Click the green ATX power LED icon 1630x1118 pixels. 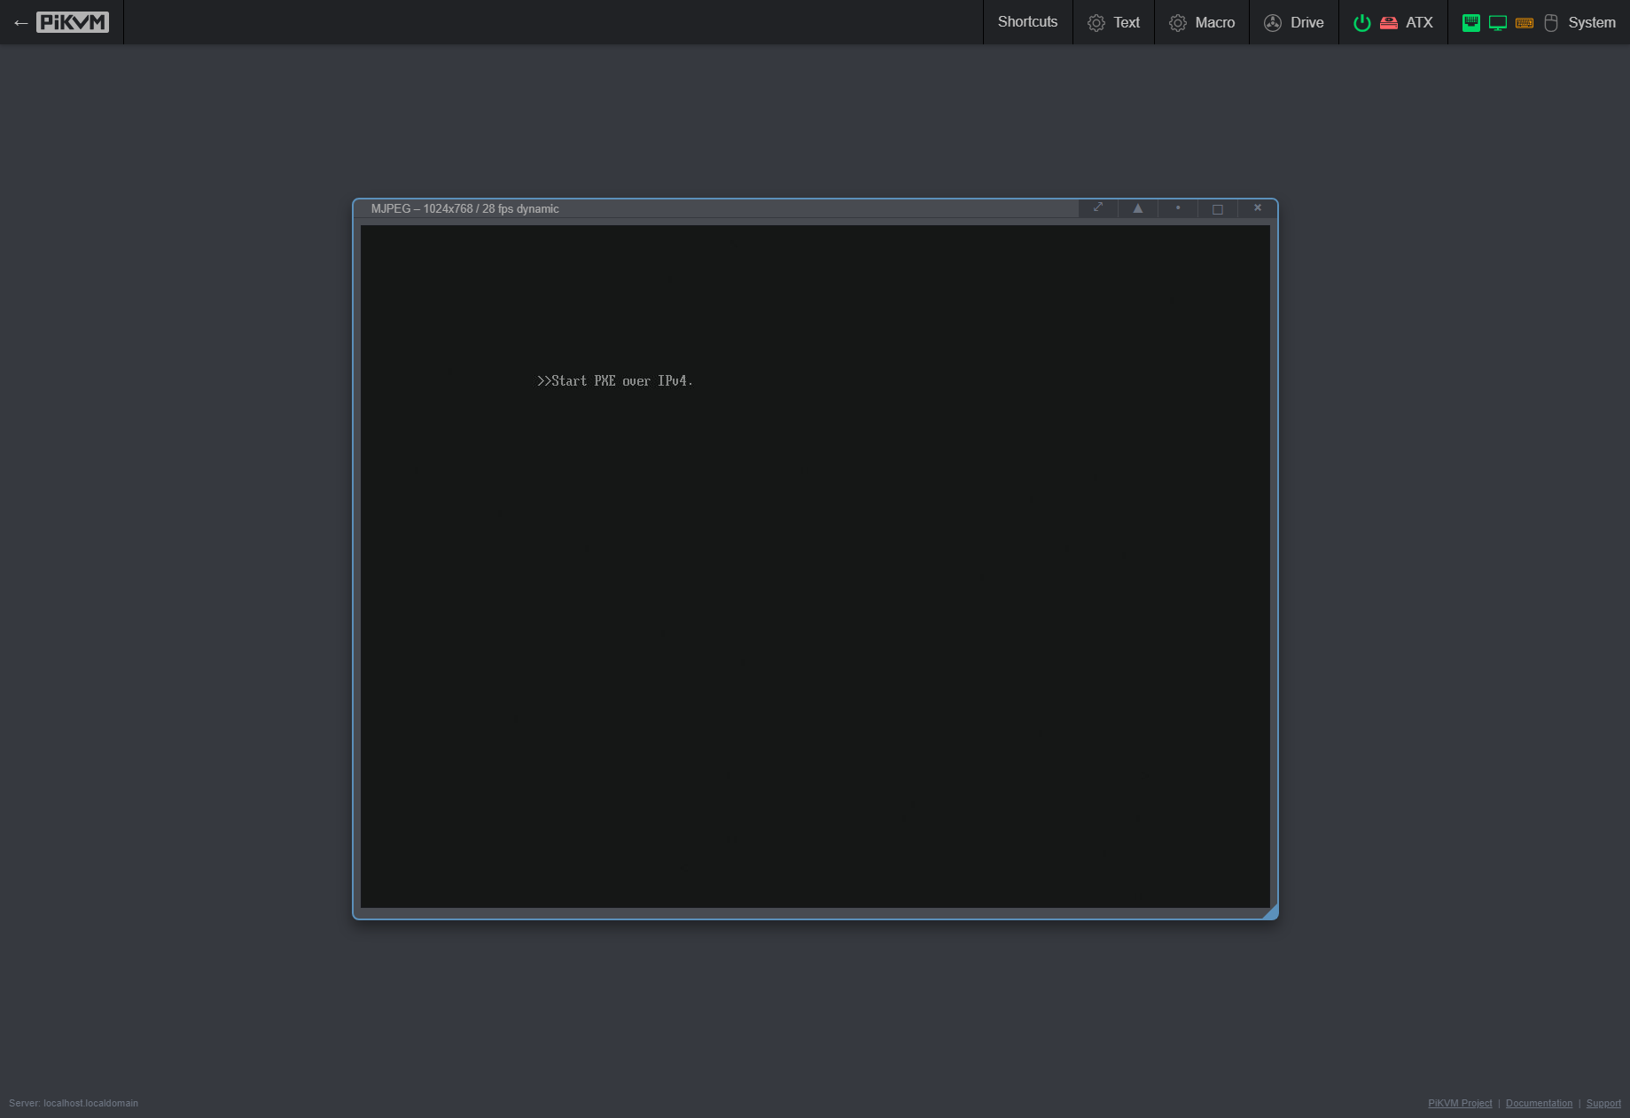click(1361, 23)
